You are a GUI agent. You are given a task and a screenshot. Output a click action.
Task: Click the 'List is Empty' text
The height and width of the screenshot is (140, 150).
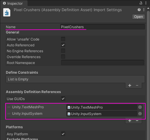point(18,79)
